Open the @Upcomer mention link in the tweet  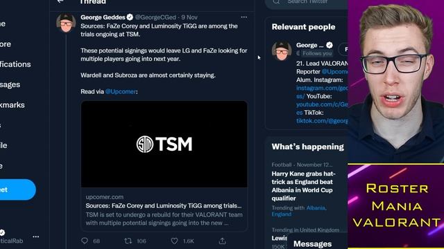click(121, 91)
